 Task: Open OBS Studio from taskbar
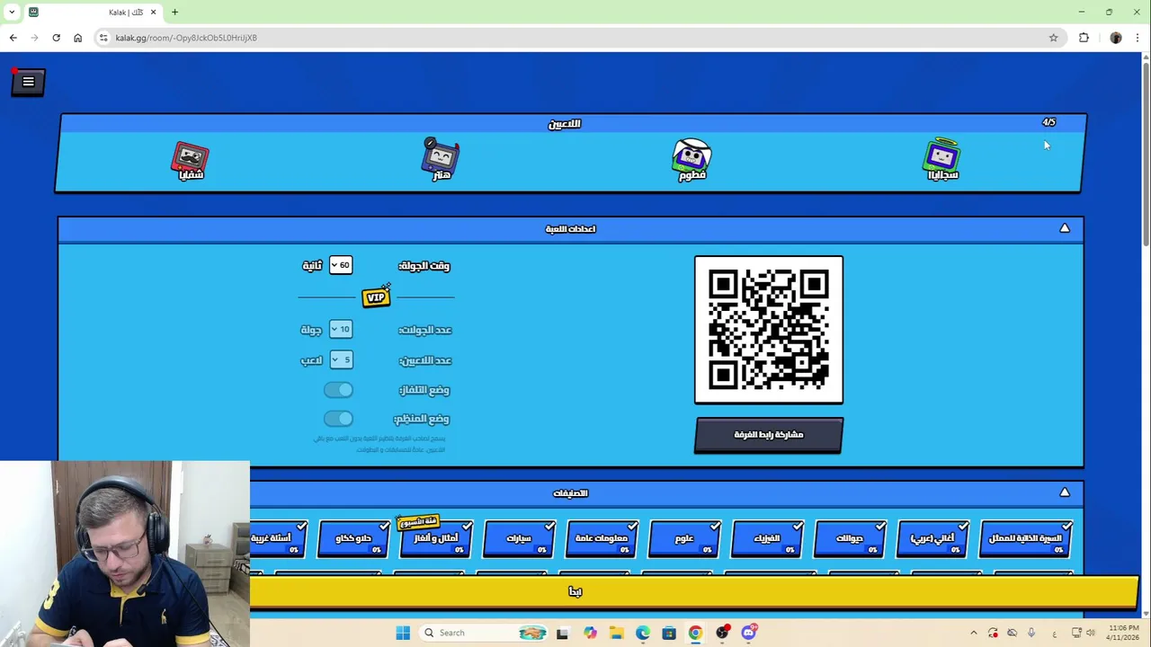tap(722, 633)
